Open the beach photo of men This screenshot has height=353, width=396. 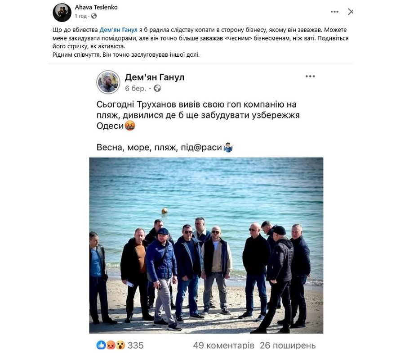[x=206, y=245]
